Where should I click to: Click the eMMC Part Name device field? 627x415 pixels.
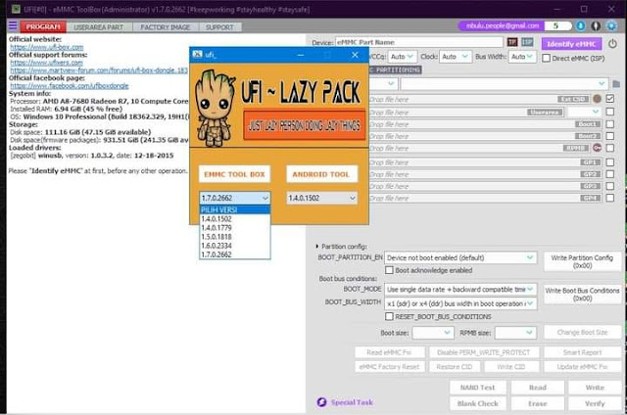point(418,42)
